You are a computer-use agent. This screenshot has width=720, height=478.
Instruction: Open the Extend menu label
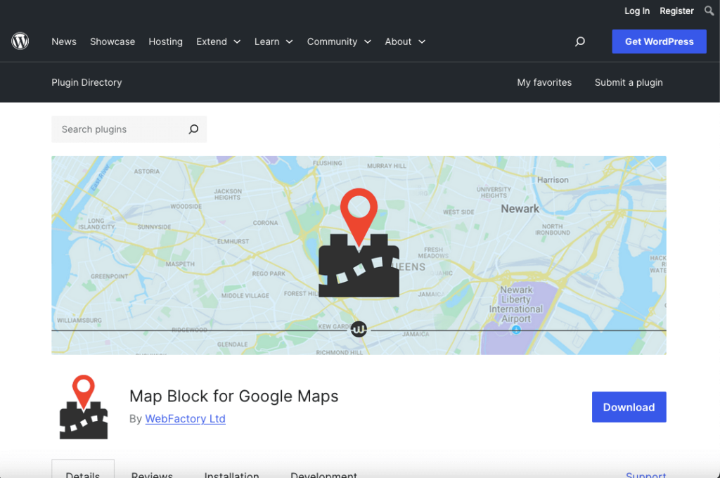[x=211, y=41]
